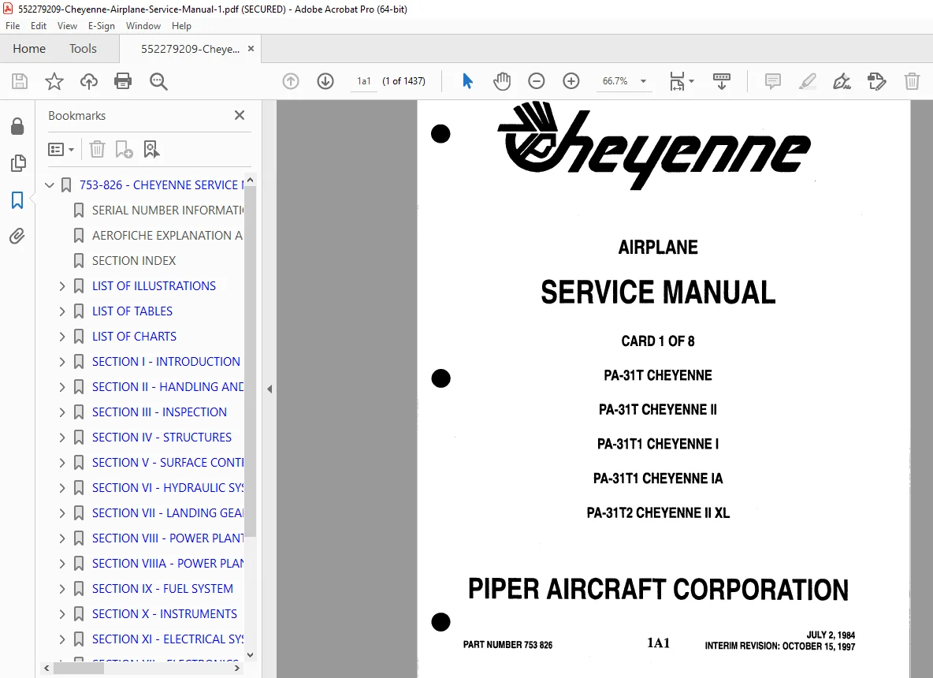Open SERIAL NUMBER INFORMATION bookmark

pos(167,210)
